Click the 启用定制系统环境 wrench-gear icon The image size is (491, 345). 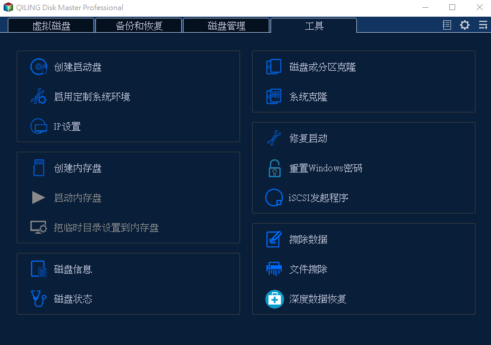tap(39, 96)
